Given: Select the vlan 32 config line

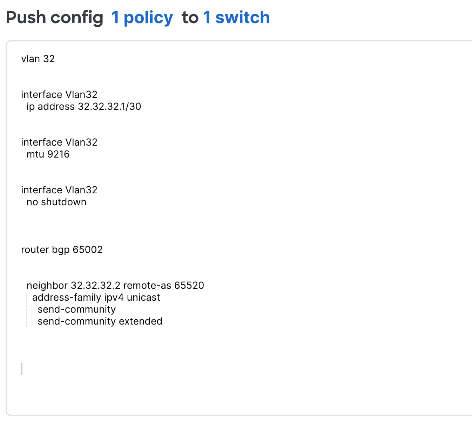Looking at the screenshot, I should (38, 59).
